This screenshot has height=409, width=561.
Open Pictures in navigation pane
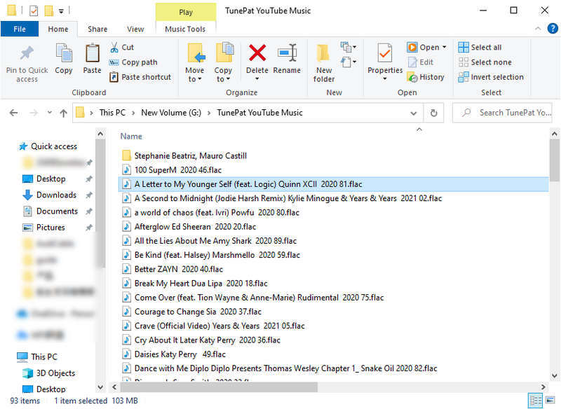(x=50, y=227)
